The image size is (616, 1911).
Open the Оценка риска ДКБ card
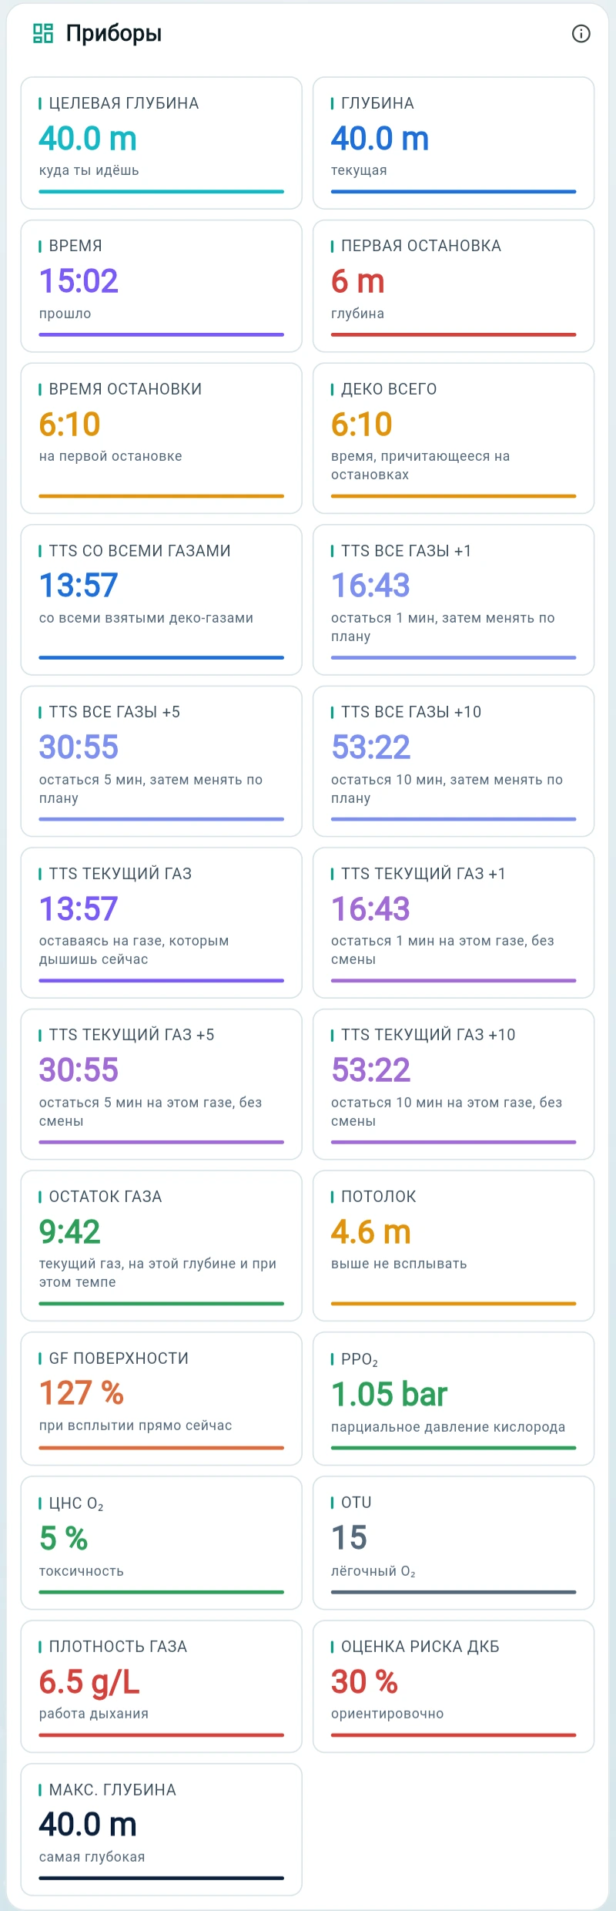click(454, 1687)
